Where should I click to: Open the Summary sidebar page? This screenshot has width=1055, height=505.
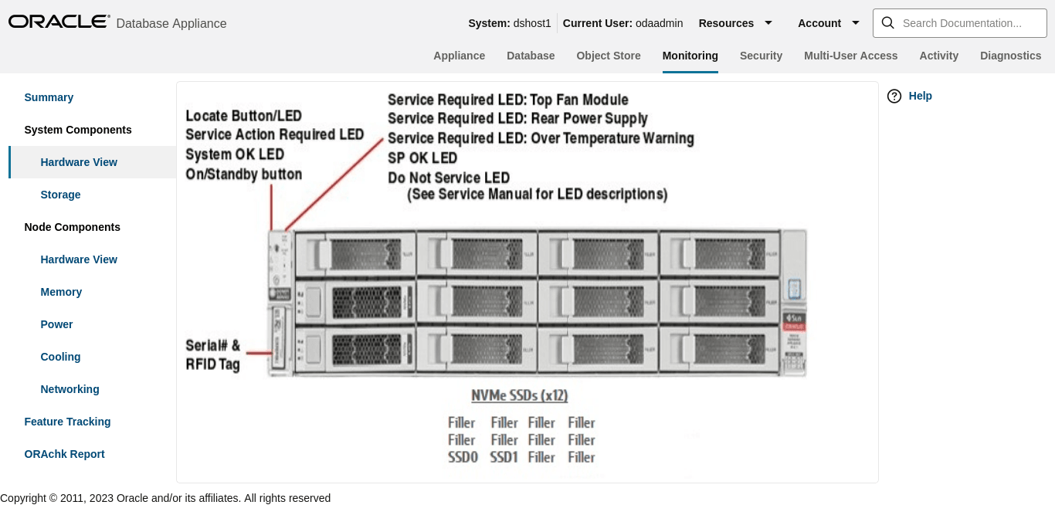[x=49, y=97]
